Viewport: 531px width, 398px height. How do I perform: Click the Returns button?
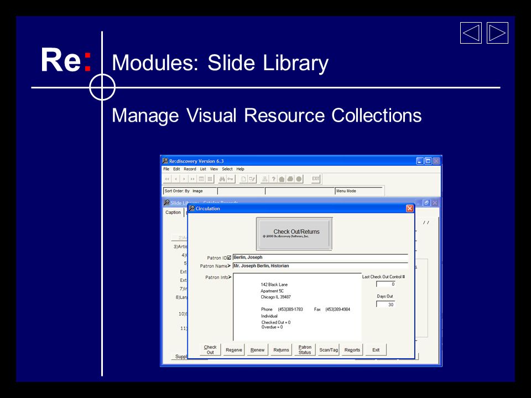[281, 349]
